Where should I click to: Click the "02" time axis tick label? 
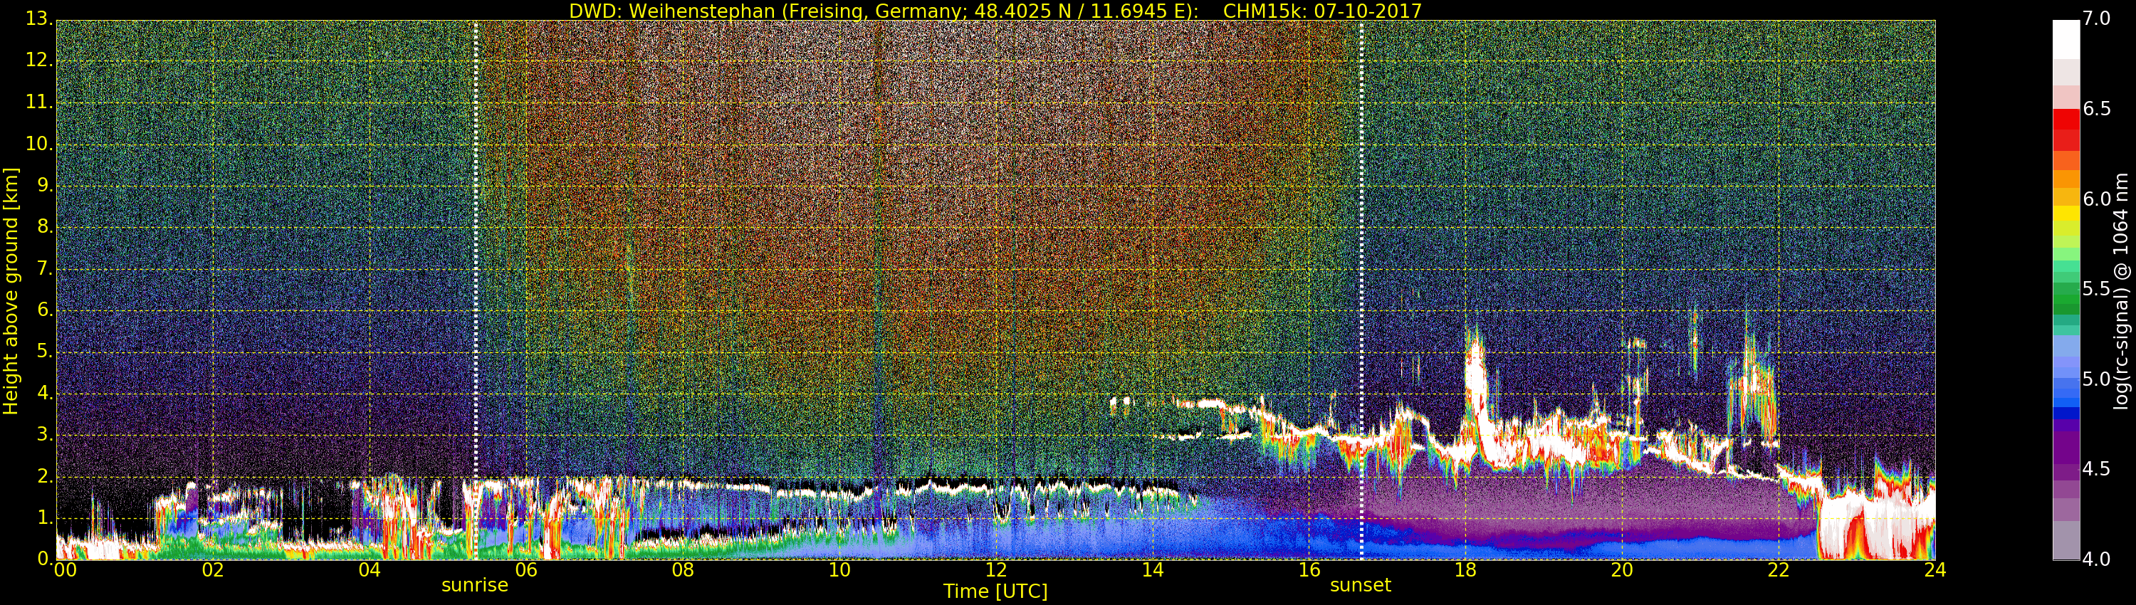click(213, 570)
